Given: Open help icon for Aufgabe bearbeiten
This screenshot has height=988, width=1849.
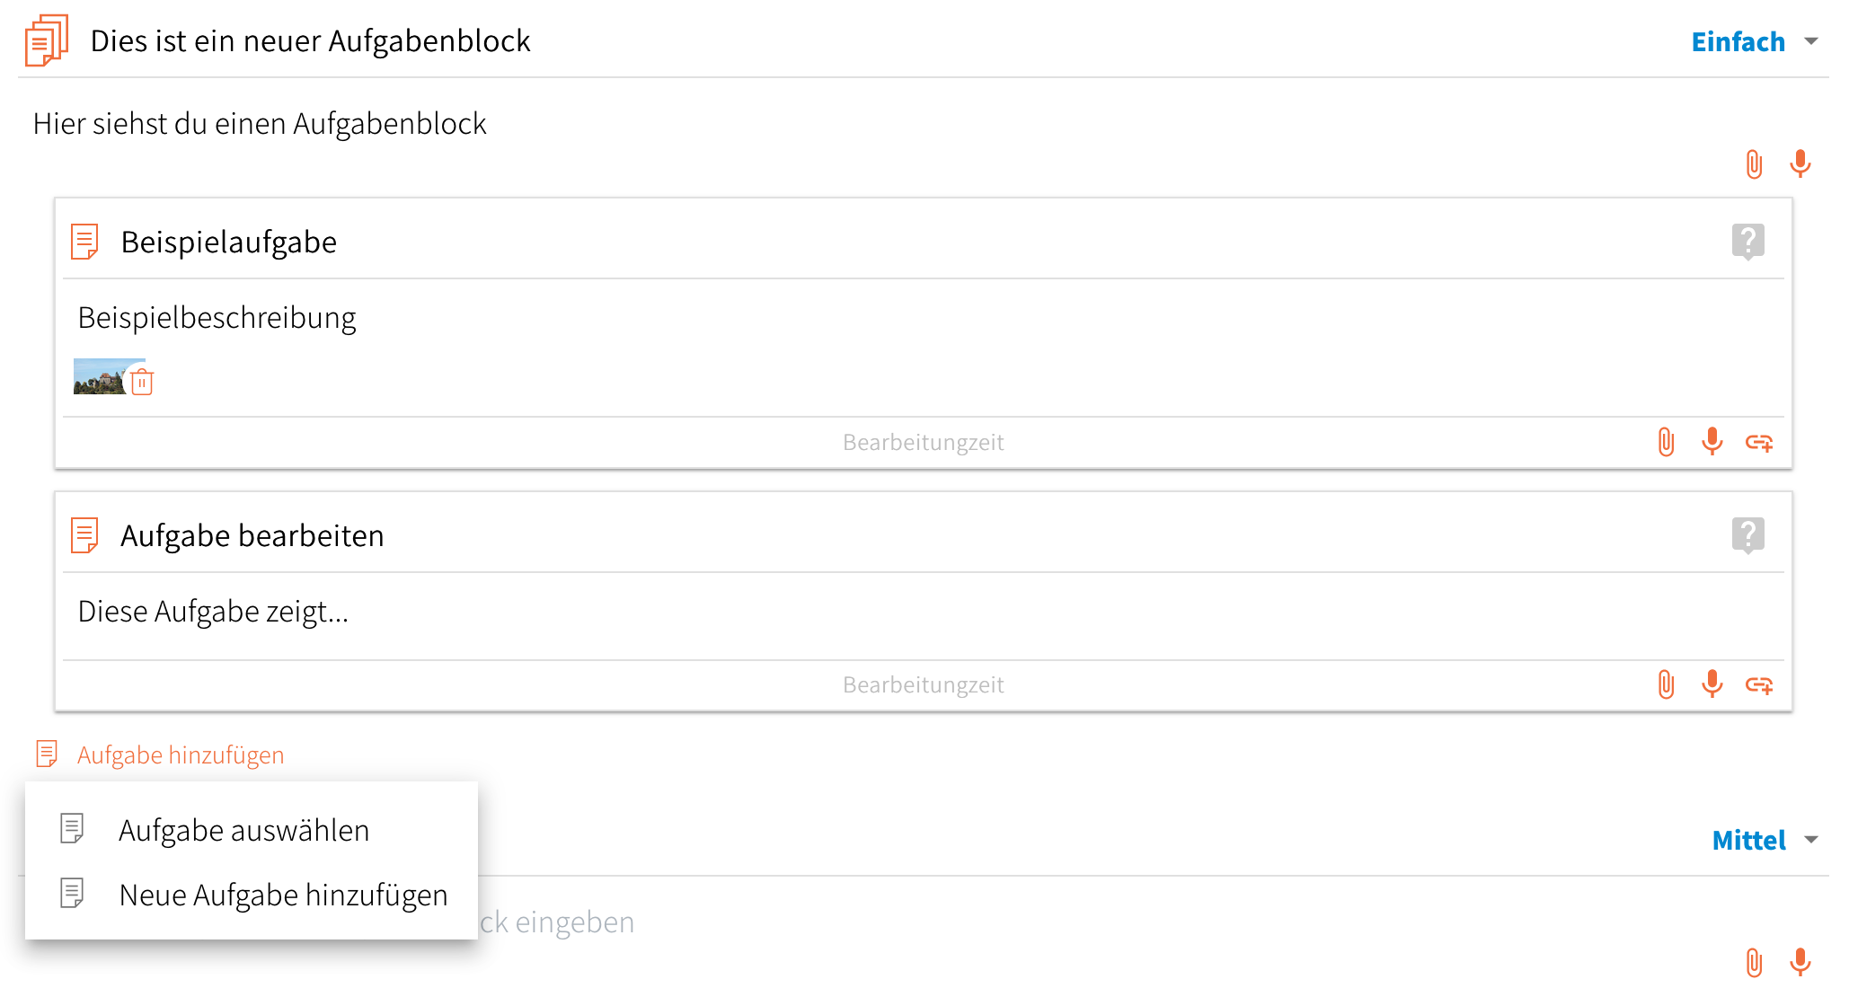Looking at the screenshot, I should [x=1747, y=535].
